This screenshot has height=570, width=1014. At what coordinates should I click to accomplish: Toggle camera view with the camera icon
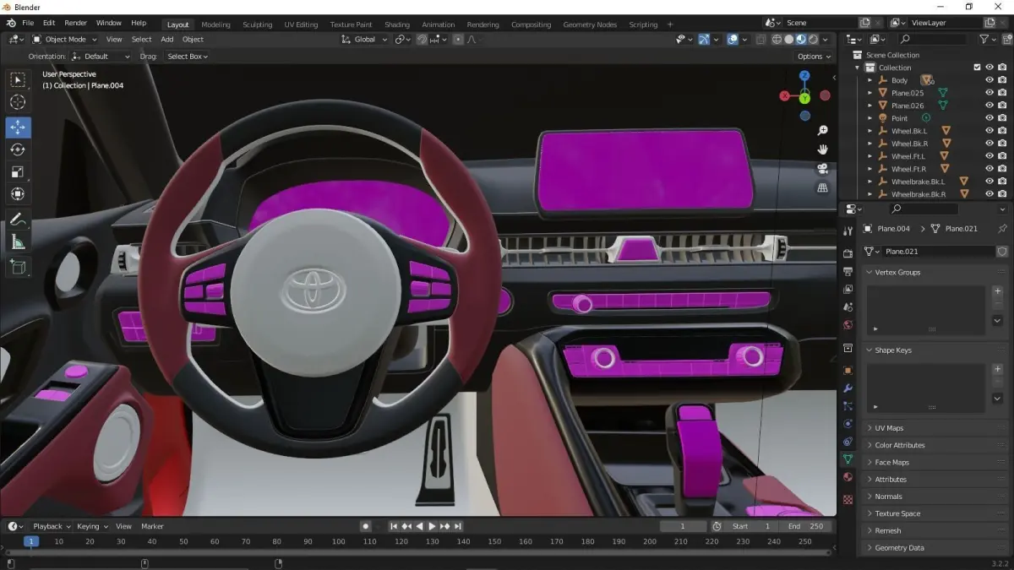[x=822, y=169]
